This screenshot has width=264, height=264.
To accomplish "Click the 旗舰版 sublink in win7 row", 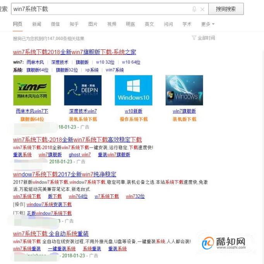I will pos(82,62).
